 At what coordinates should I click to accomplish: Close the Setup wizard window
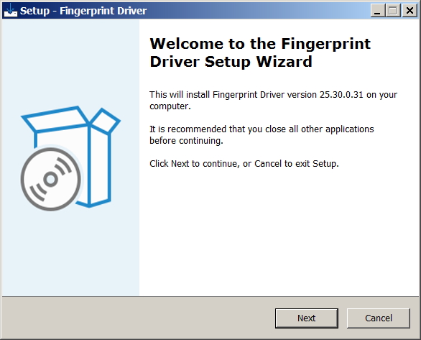[x=410, y=11]
